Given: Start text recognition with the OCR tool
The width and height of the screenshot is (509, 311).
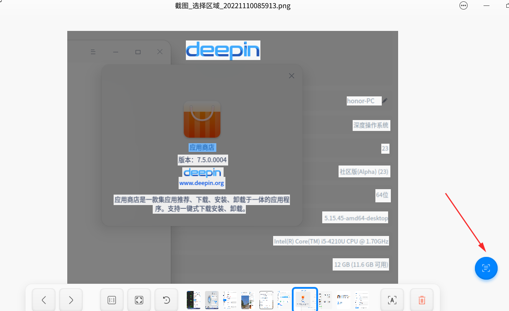Looking at the screenshot, I should pos(392,300).
